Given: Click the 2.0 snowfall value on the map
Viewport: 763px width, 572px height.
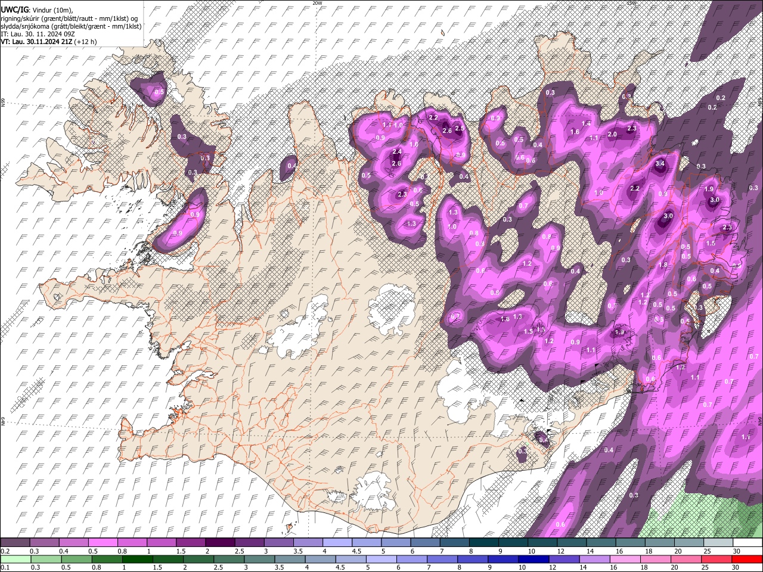Looking at the screenshot, I should [612, 134].
